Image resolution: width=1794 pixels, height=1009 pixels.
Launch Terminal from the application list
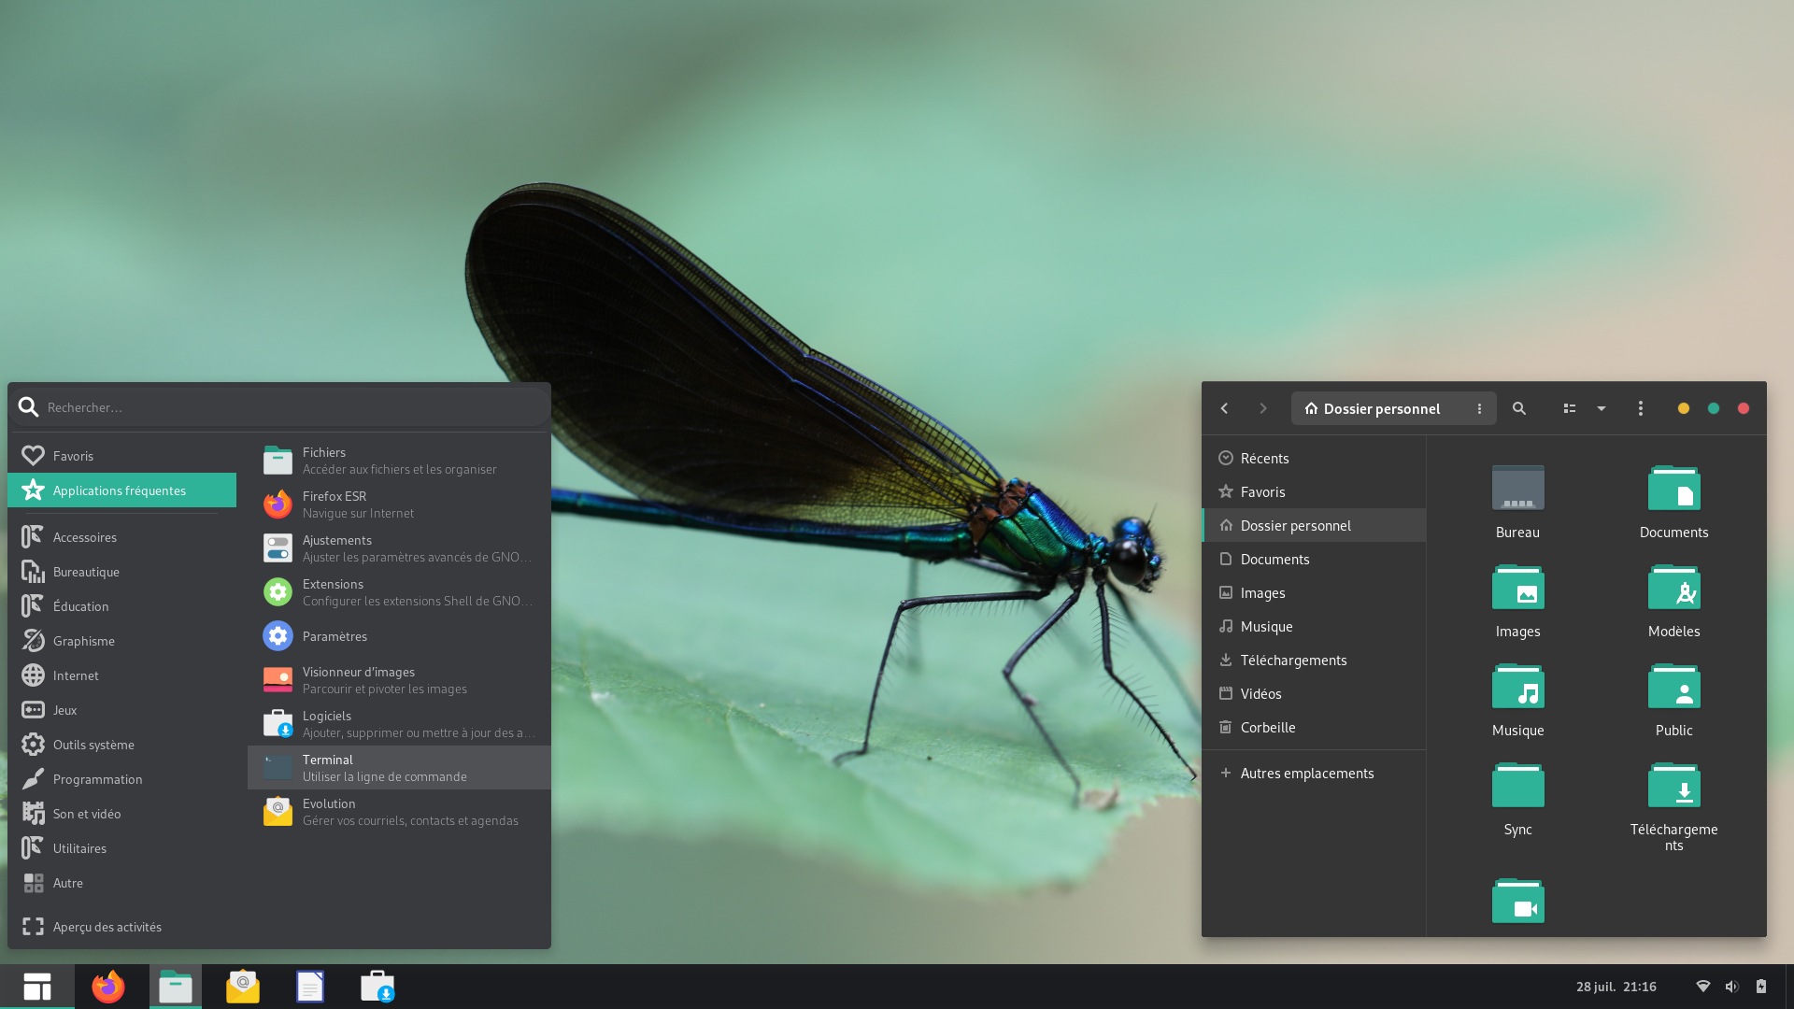coord(399,768)
